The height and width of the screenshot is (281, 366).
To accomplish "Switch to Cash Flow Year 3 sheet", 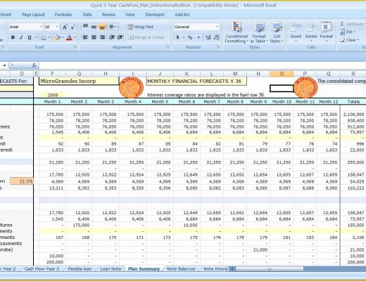I will pyautogui.click(x=42, y=269).
